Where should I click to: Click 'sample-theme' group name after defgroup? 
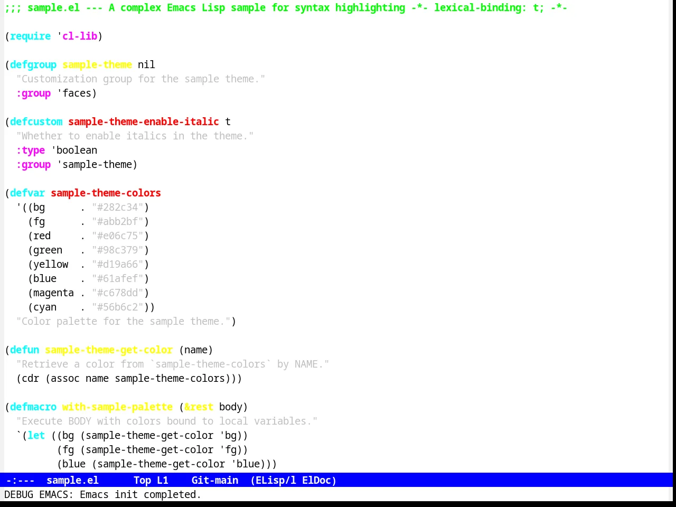pos(97,64)
